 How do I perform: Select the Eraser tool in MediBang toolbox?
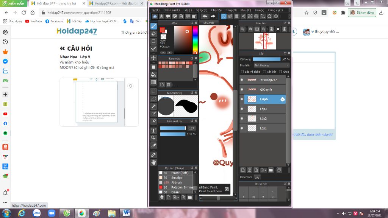[153, 34]
